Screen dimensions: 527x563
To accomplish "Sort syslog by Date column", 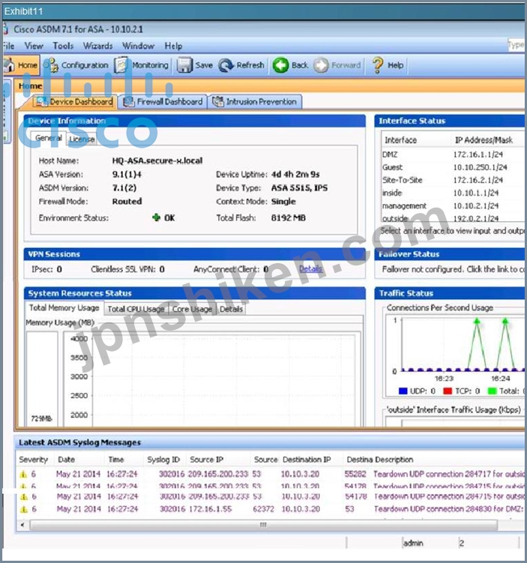I will pyautogui.click(x=67, y=460).
